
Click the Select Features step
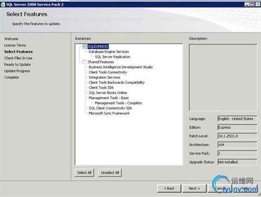tap(19, 52)
